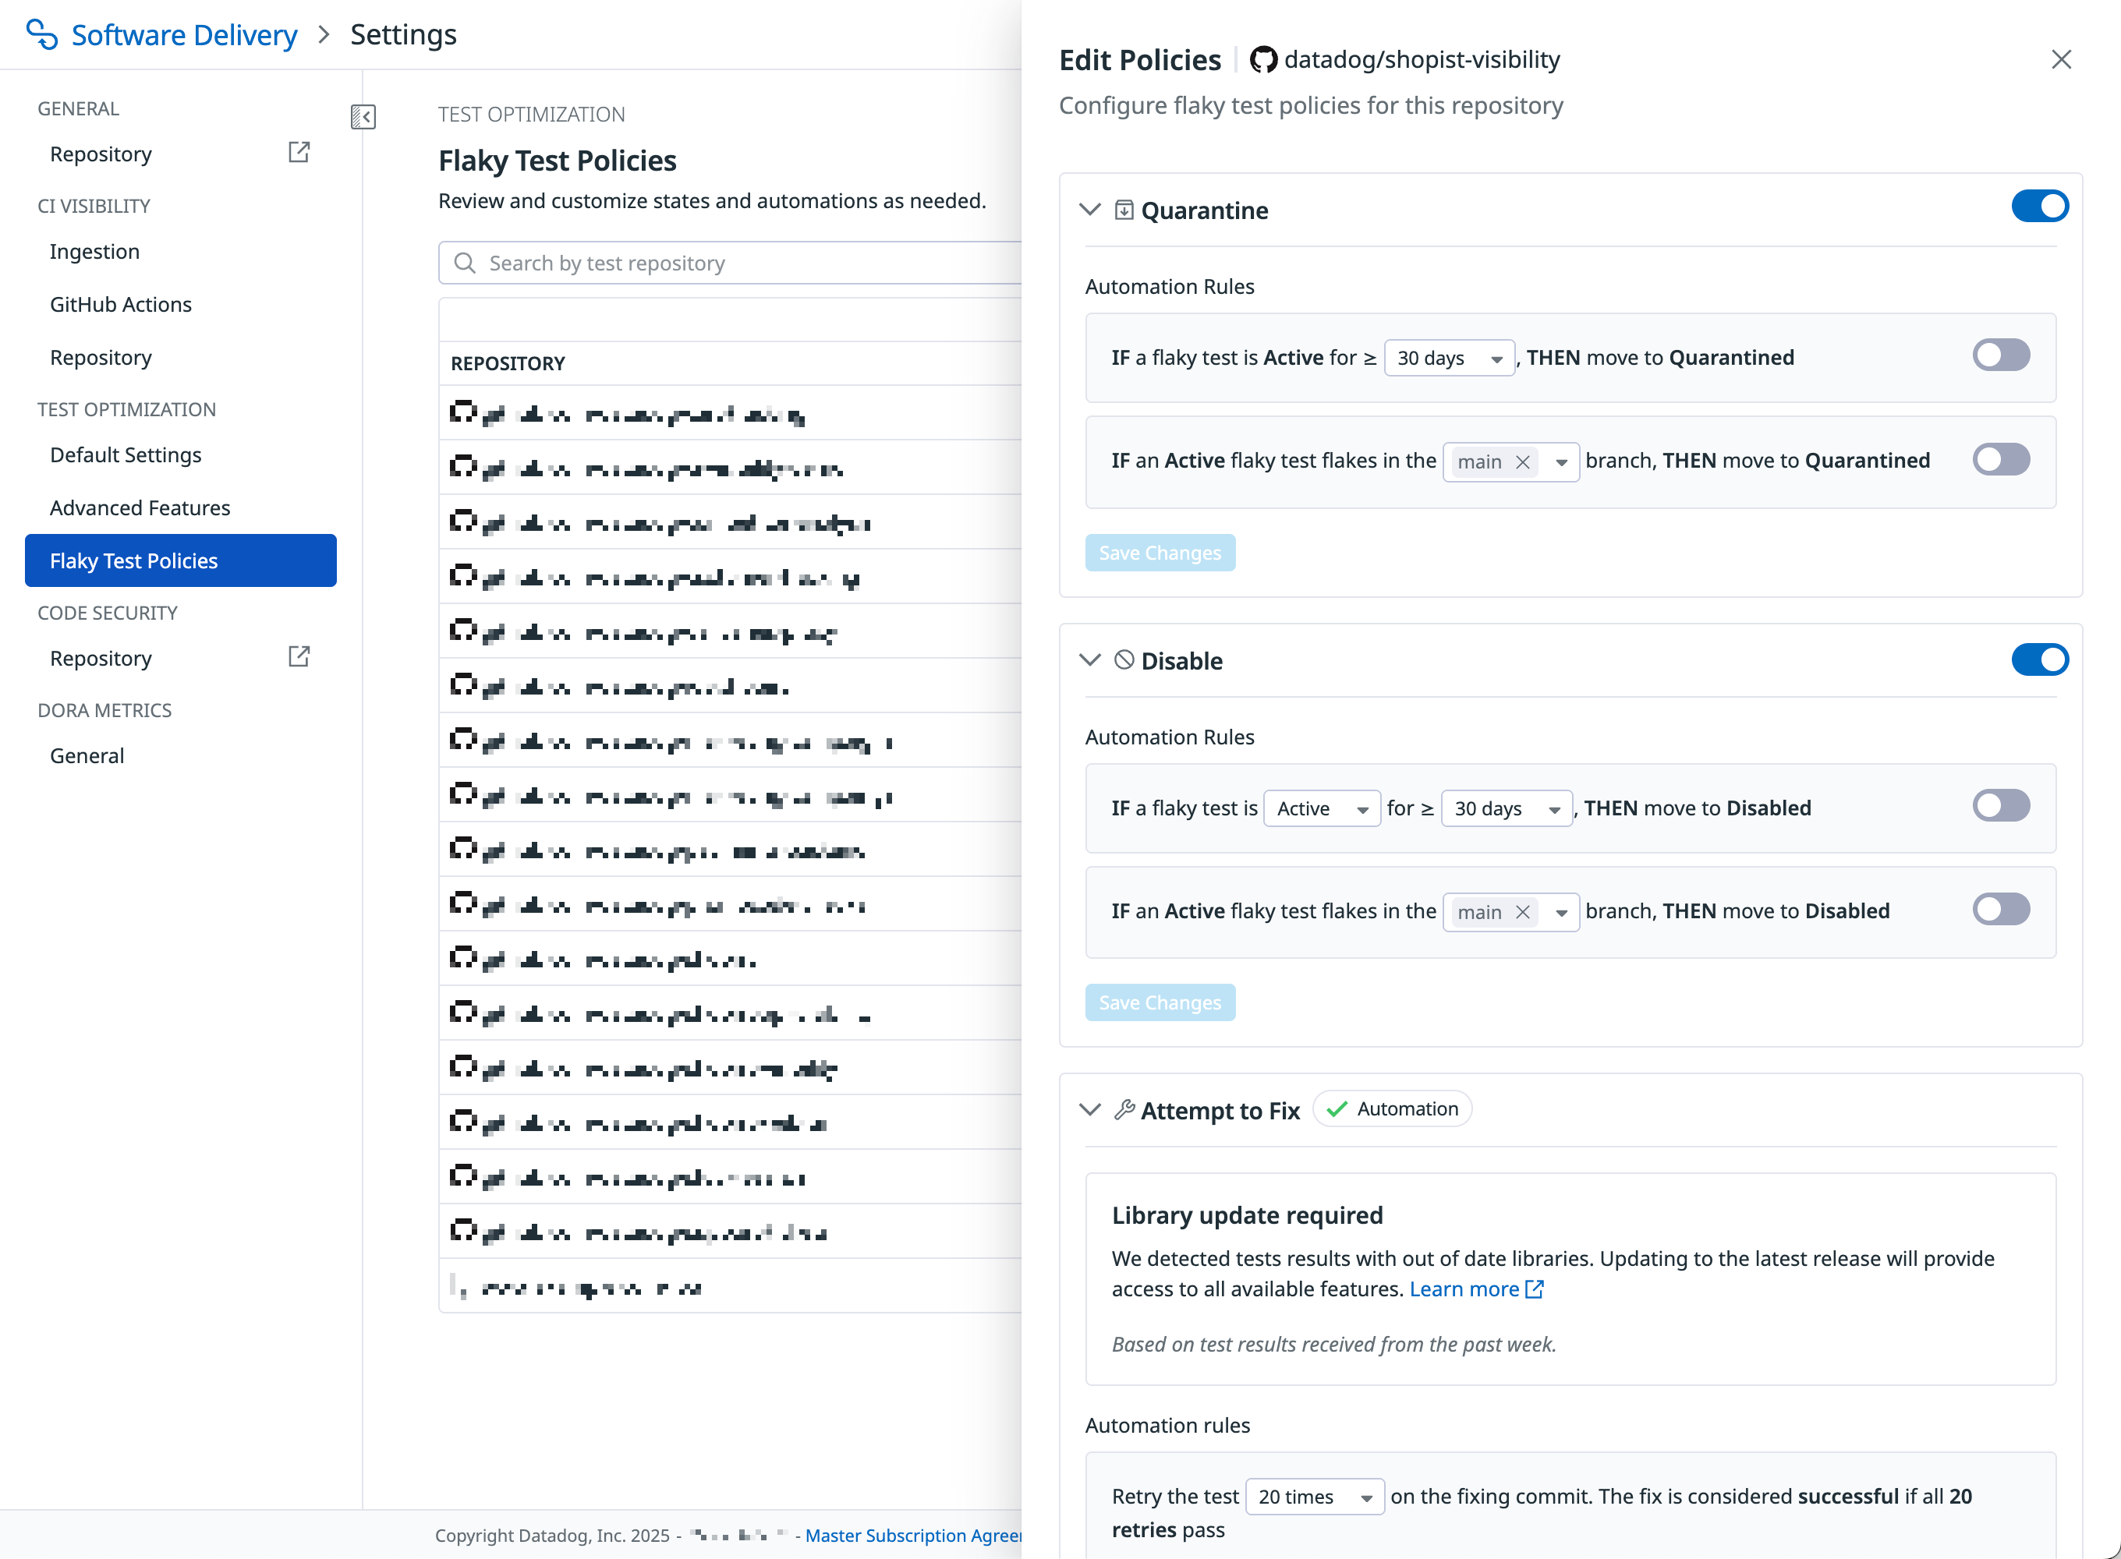Open Ingestion settings
The height and width of the screenshot is (1559, 2121).
tap(94, 251)
